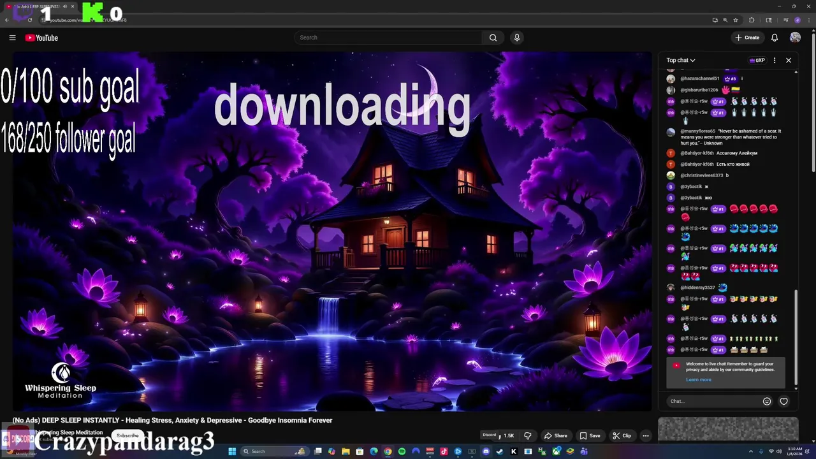
Task: Open Chrome from the taskbar
Action: pos(388,451)
